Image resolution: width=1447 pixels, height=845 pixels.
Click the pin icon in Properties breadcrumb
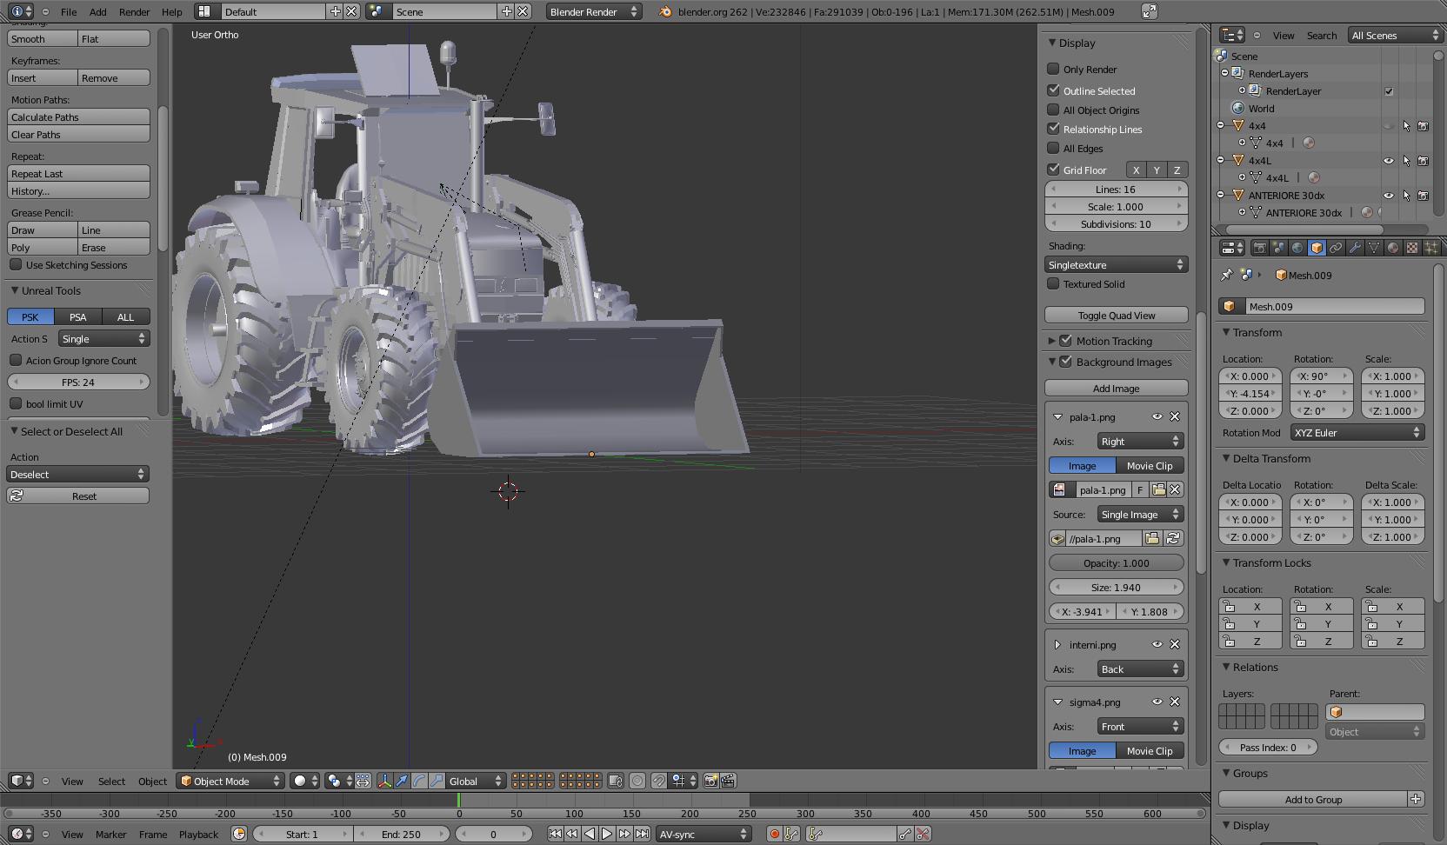tap(1226, 275)
